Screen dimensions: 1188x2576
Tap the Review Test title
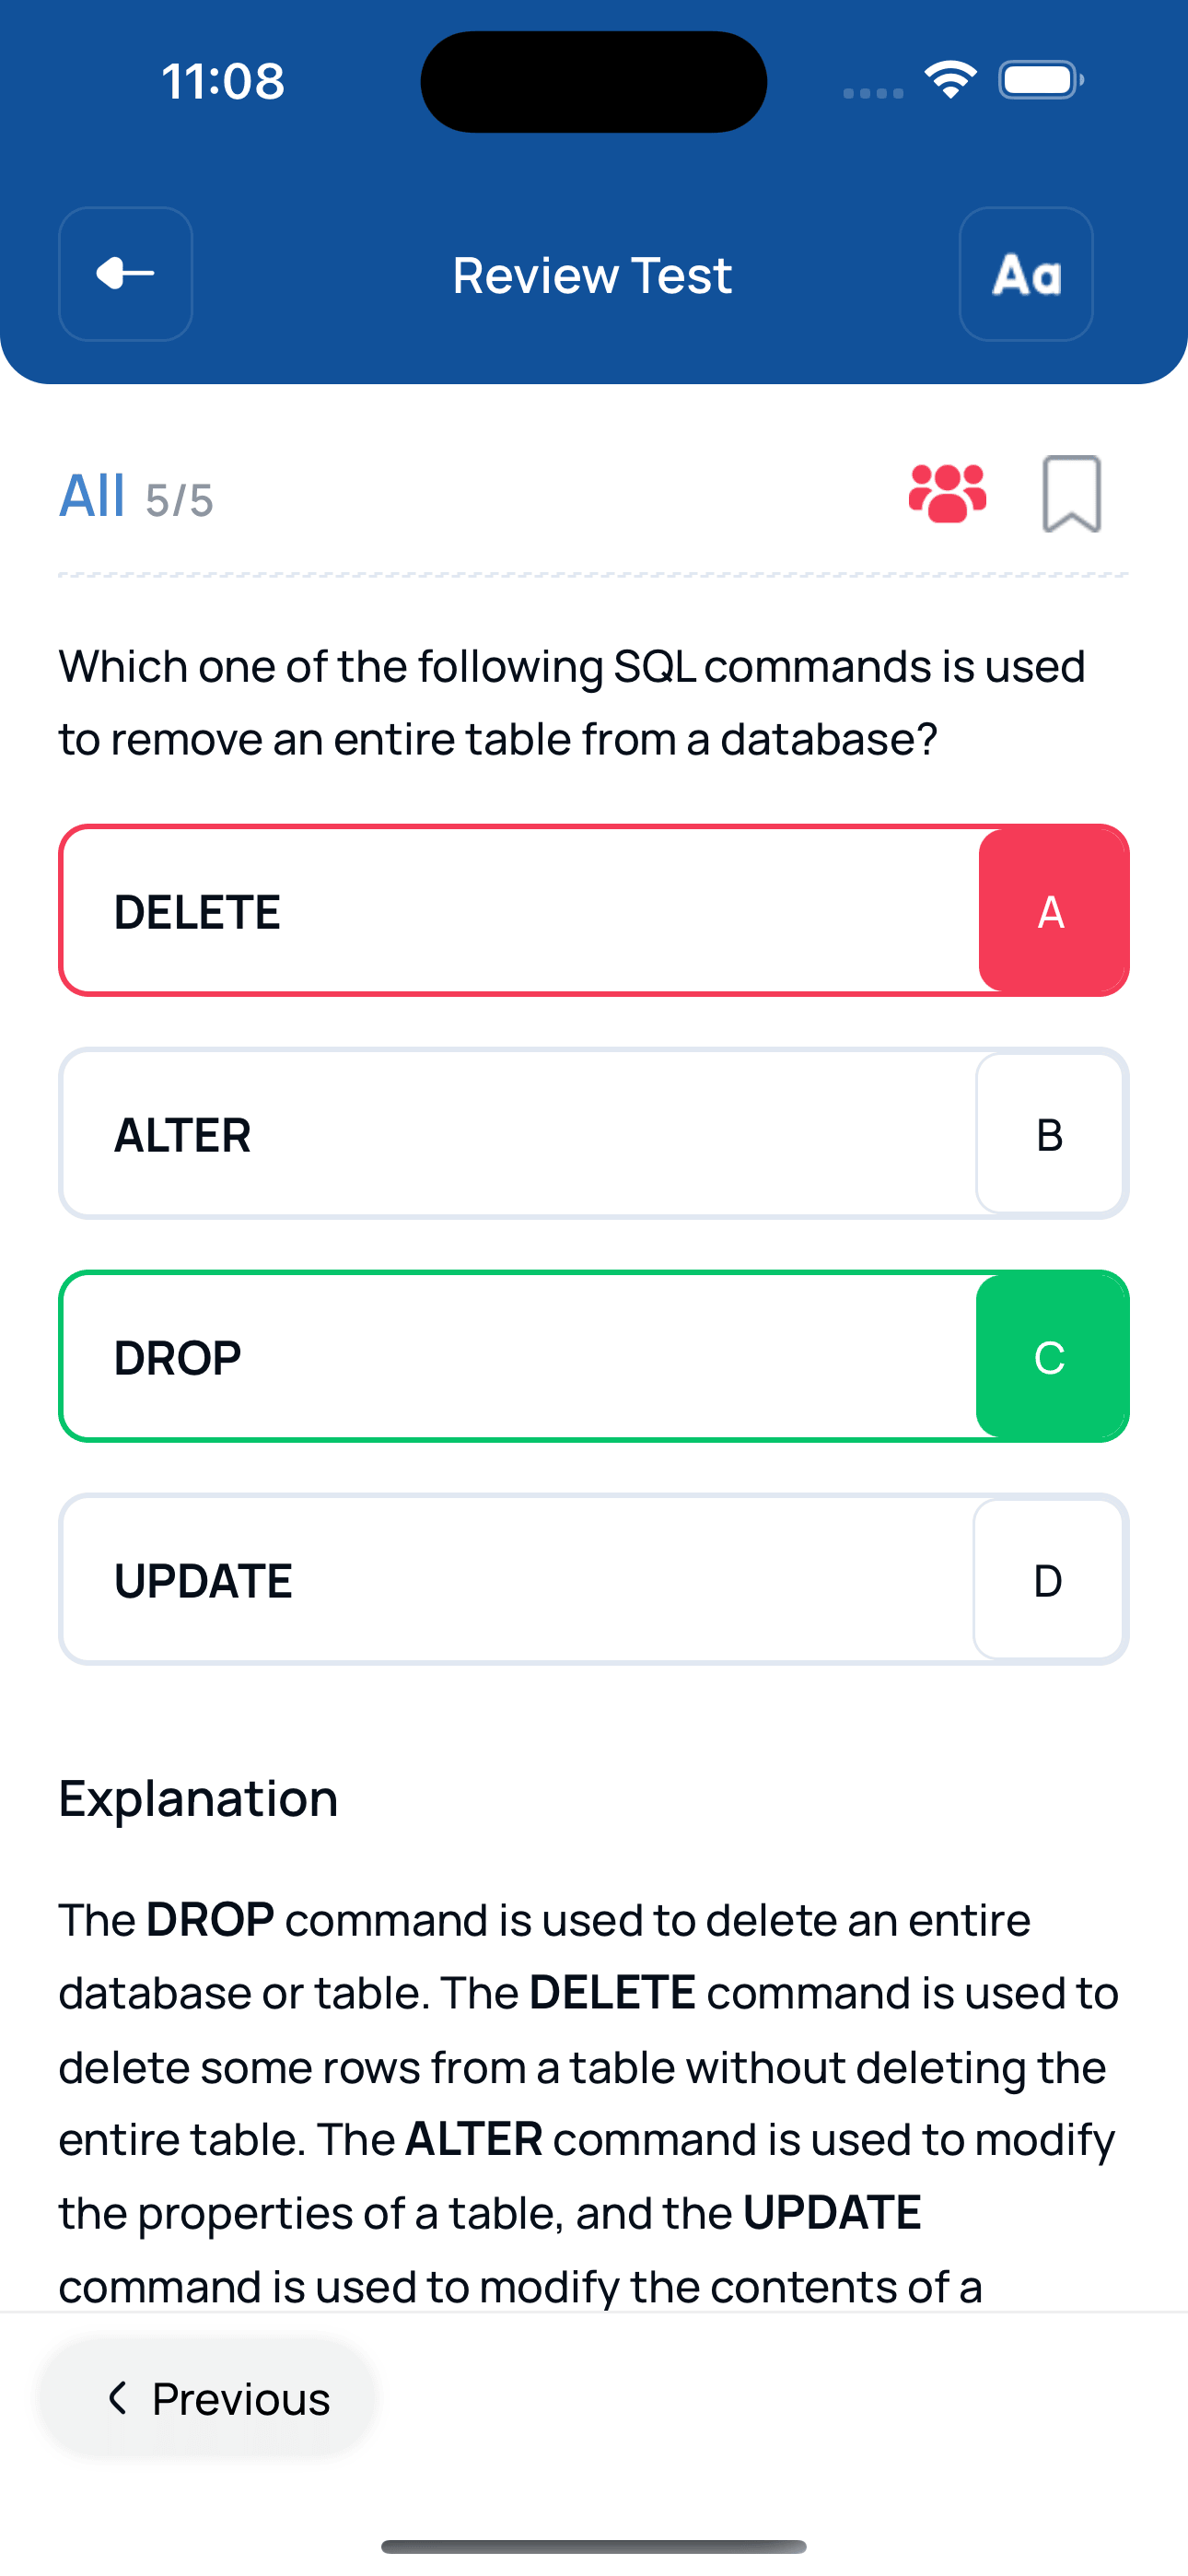click(592, 275)
